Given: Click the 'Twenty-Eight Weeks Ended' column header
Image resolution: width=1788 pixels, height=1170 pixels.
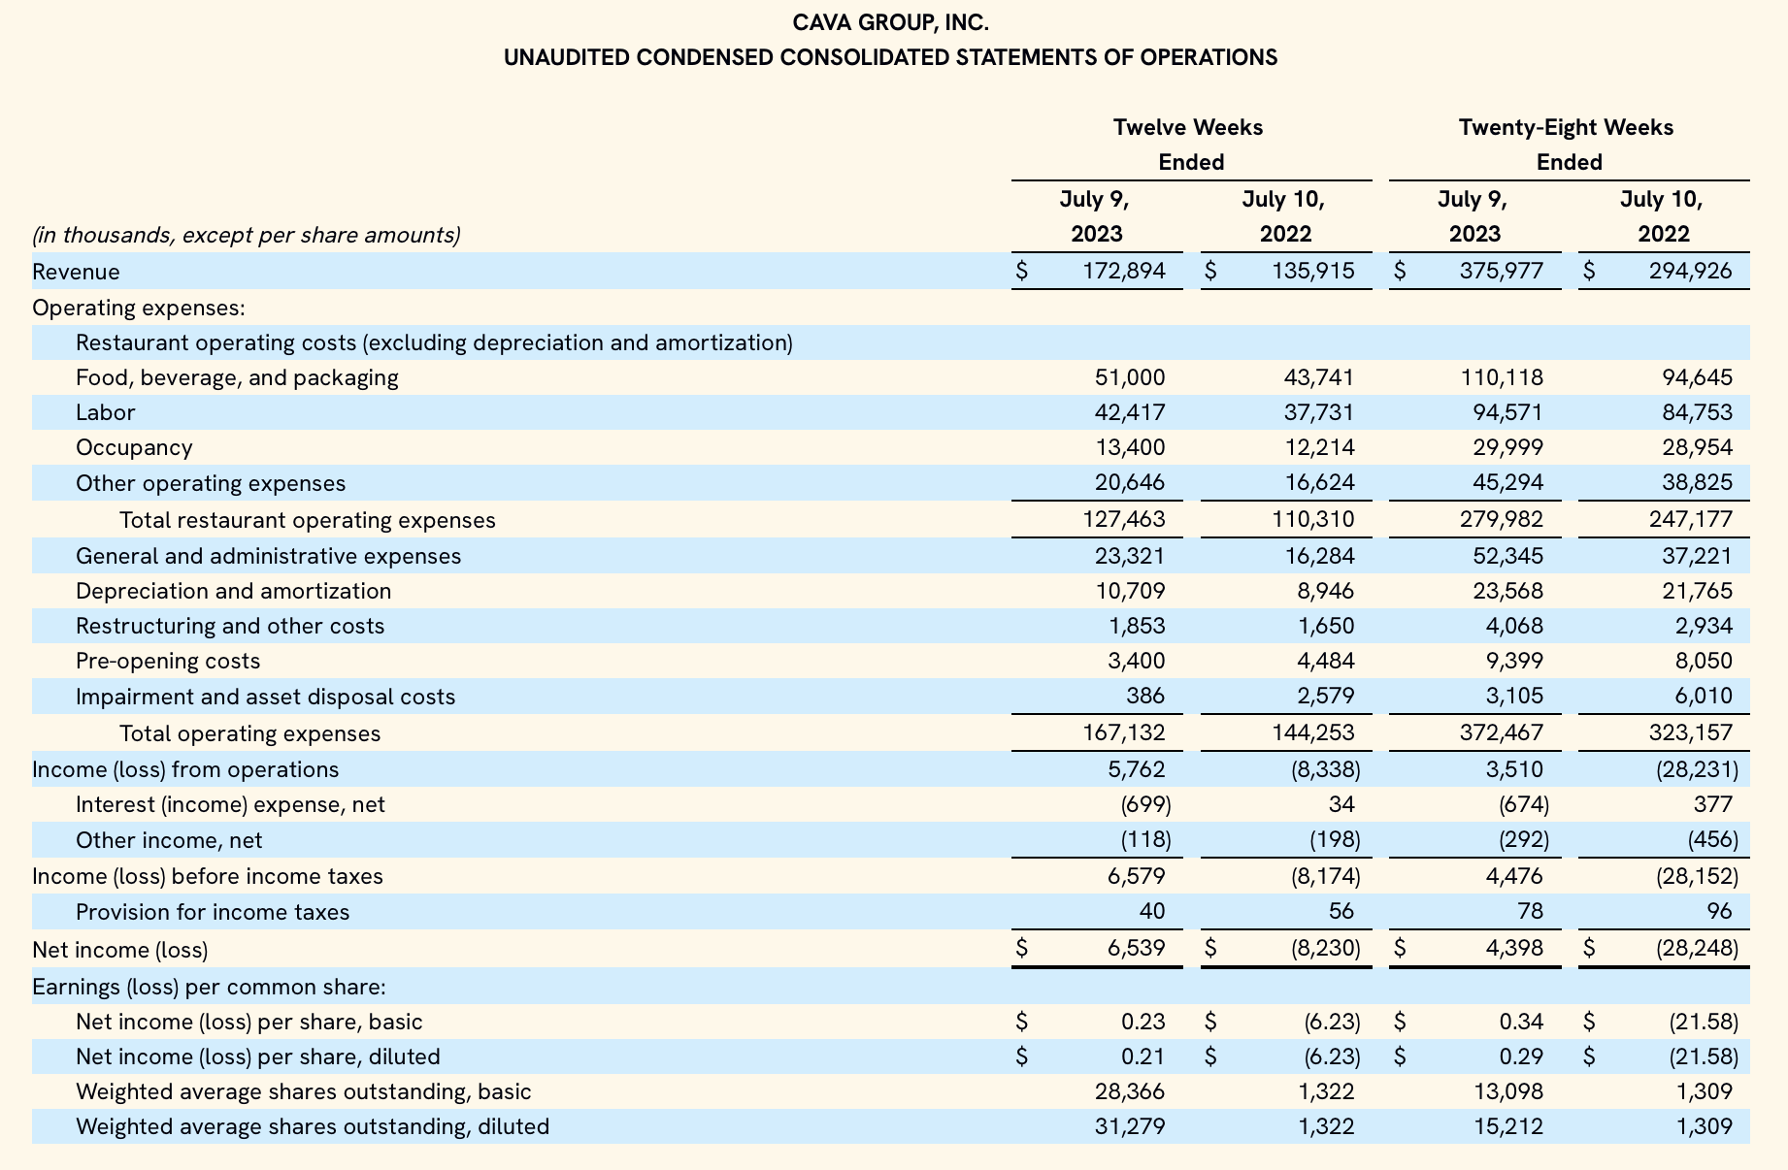Looking at the screenshot, I should 1569,145.
